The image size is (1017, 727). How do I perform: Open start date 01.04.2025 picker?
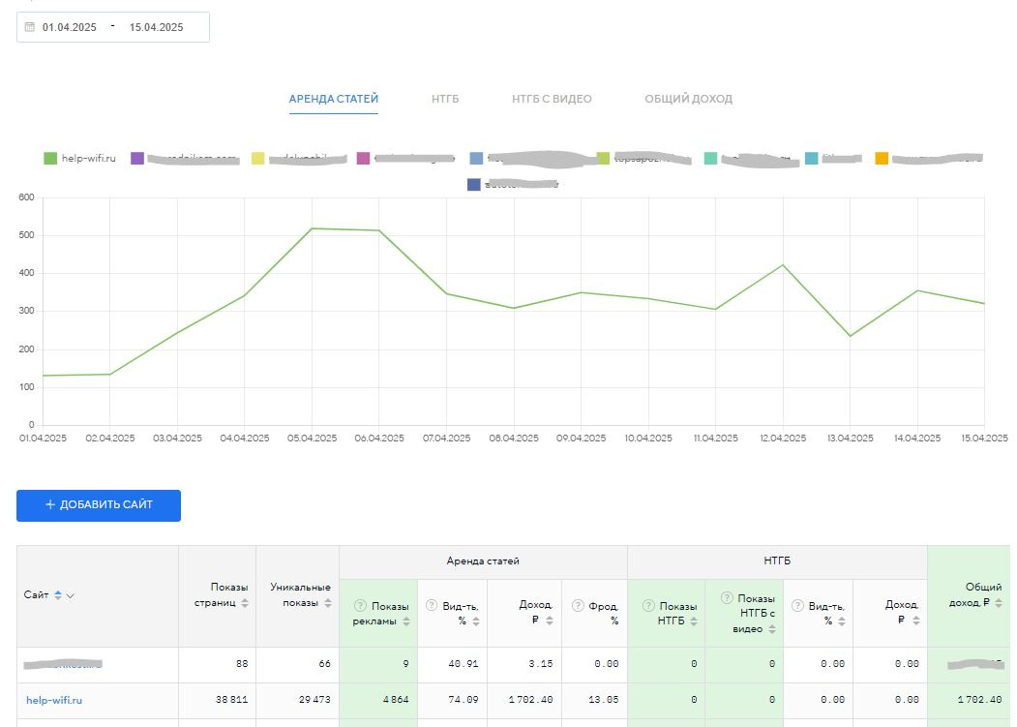coord(70,27)
